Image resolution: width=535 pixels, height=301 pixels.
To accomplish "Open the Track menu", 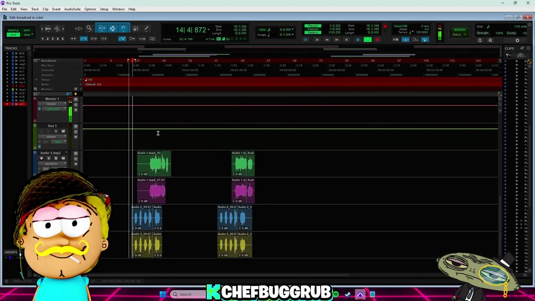I will point(35,9).
